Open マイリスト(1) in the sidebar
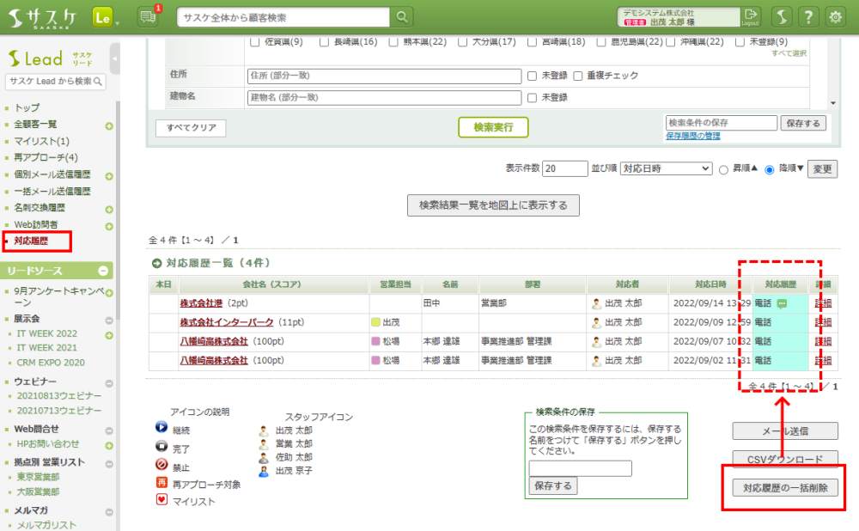859x531 pixels. tap(42, 141)
